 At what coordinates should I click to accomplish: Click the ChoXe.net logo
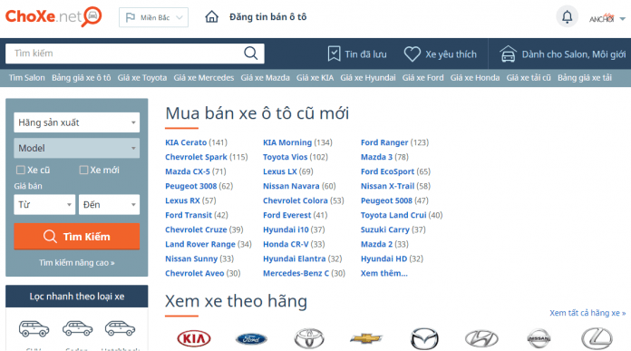(x=53, y=16)
